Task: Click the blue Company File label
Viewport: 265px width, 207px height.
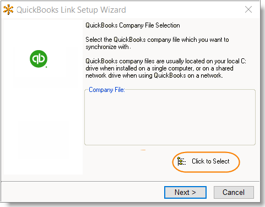Action: [x=107, y=90]
